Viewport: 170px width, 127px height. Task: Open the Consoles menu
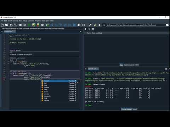pyautogui.click(x=31, y=21)
